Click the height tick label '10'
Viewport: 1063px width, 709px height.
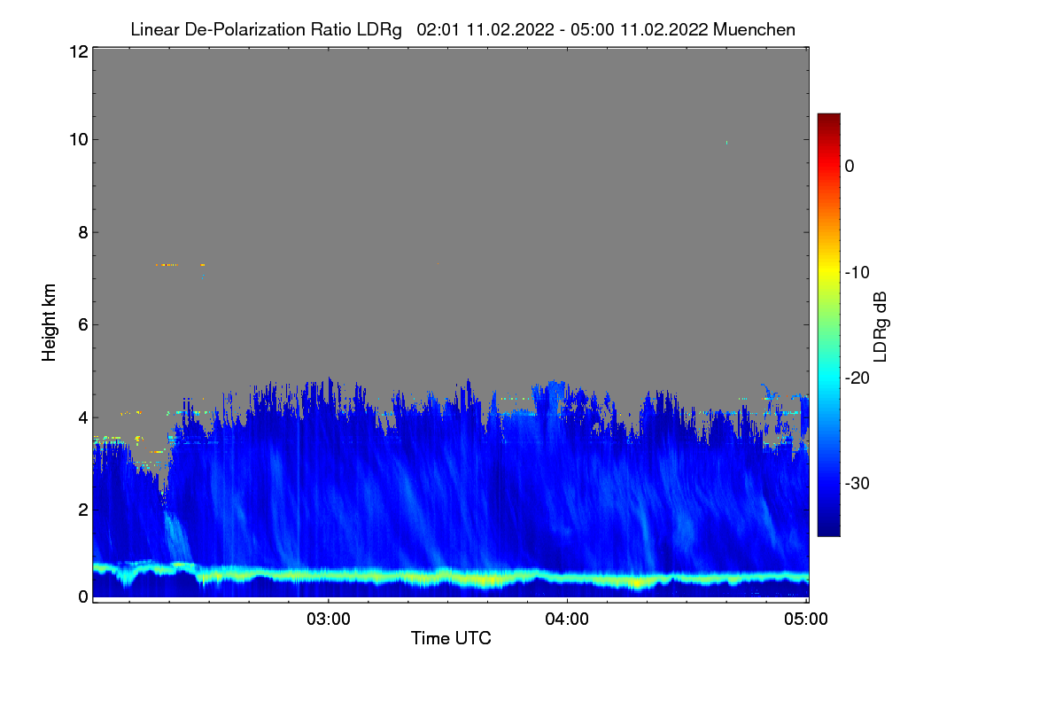point(77,140)
